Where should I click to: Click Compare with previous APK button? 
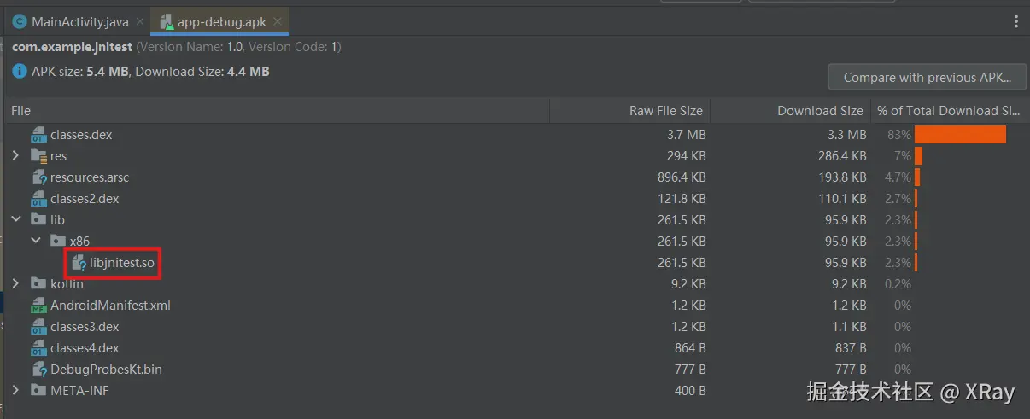(x=927, y=78)
